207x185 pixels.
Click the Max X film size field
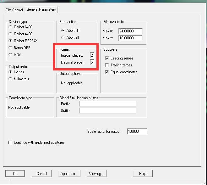pos(130,31)
